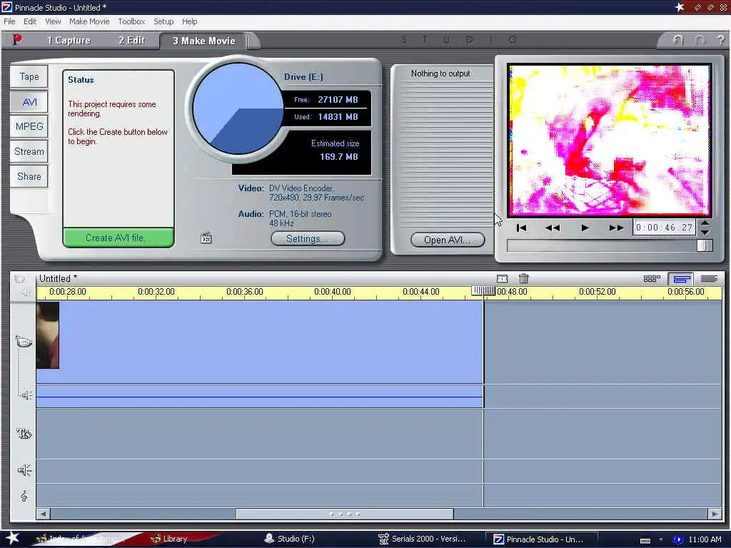Click the Open AVI button
Viewport: 731px width, 548px height.
pos(448,240)
